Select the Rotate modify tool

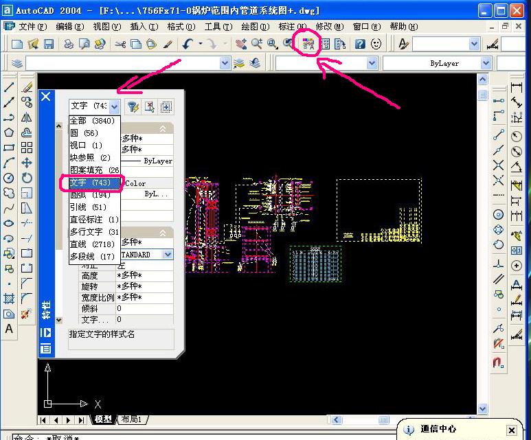(27, 178)
